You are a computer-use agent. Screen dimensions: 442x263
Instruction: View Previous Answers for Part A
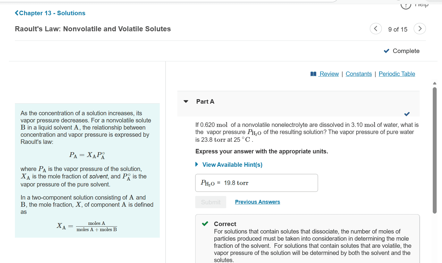[257, 202]
